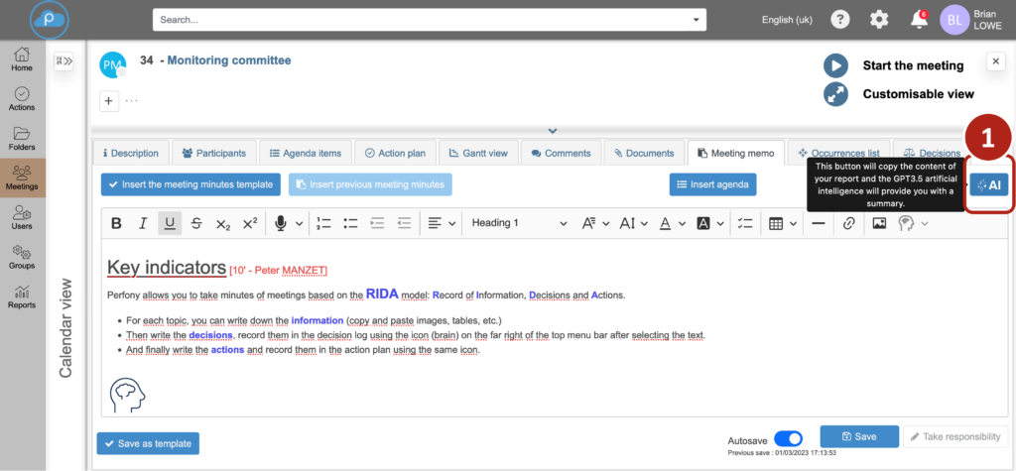
Task: Open Meetings in the left sidebar
Action: coord(21,177)
